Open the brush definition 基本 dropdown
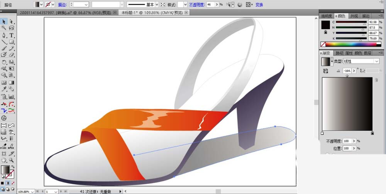 157,4
